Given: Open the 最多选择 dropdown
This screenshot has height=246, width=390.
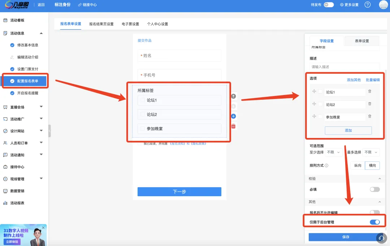Looking at the screenshot, I should click(x=371, y=152).
